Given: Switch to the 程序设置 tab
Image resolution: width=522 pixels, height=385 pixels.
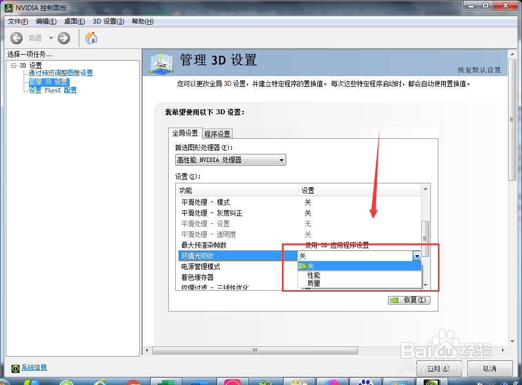Looking at the screenshot, I should [218, 134].
